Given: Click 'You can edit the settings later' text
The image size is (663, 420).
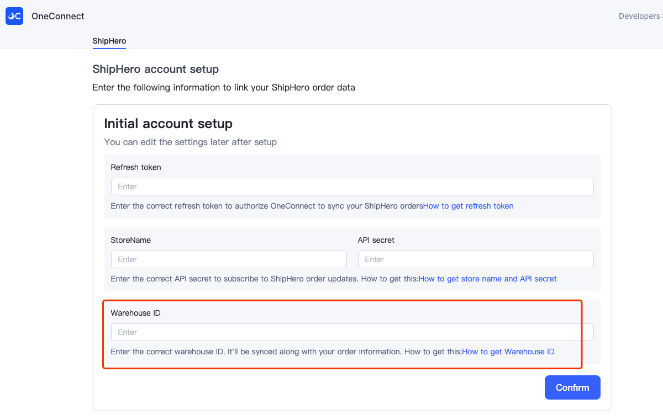Looking at the screenshot, I should pos(191,142).
